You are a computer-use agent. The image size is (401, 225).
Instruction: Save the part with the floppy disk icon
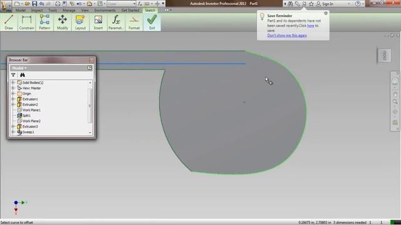pyautogui.click(x=34, y=4)
